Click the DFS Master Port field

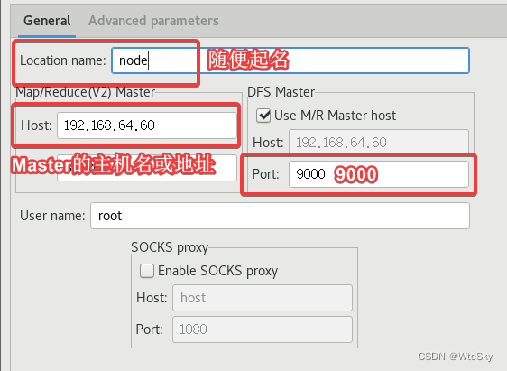(x=379, y=174)
